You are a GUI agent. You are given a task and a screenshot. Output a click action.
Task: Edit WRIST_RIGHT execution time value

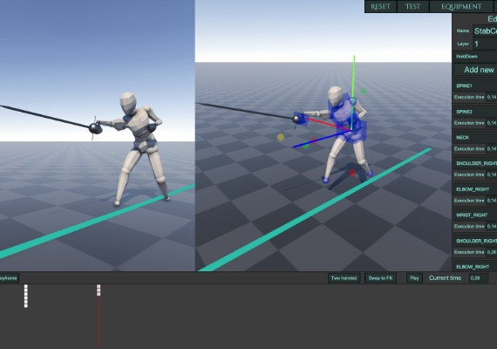coord(492,226)
